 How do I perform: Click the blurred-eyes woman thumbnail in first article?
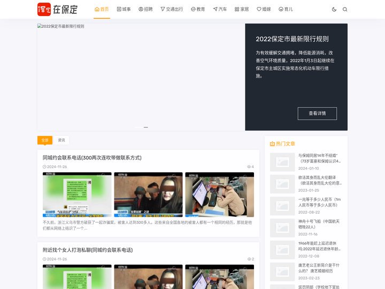[x=148, y=195]
